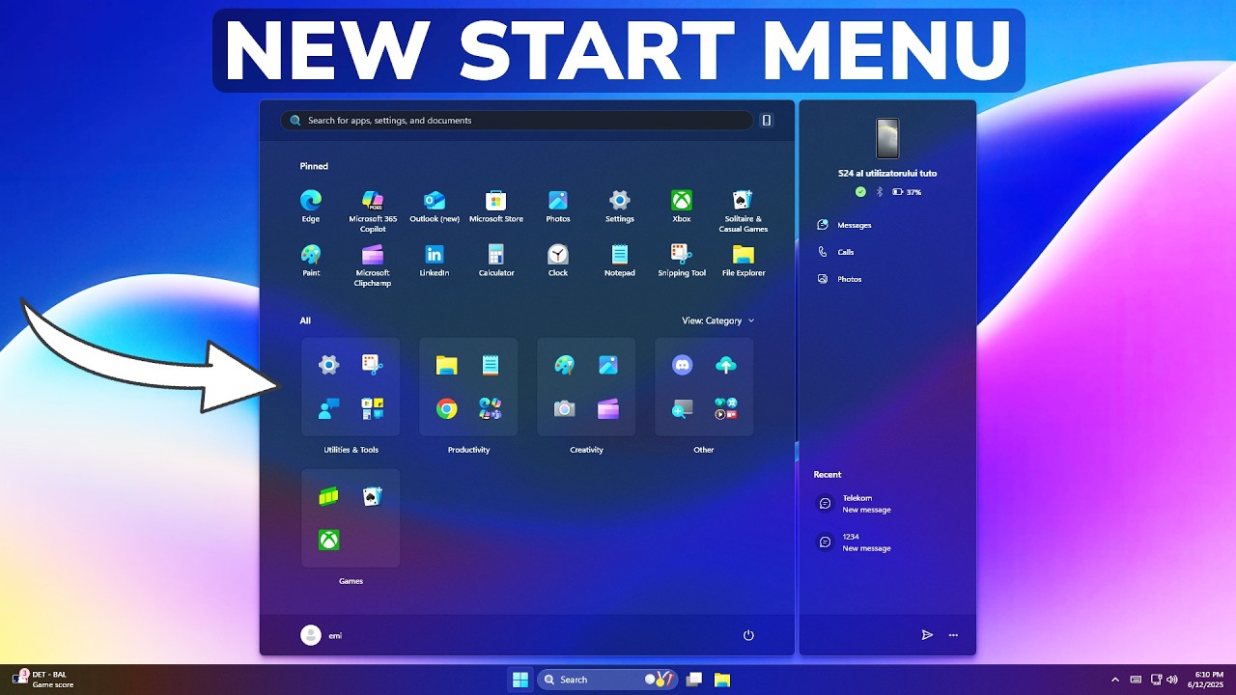Open Settings inside Utilities & Tools category
1236x695 pixels.
(x=329, y=364)
